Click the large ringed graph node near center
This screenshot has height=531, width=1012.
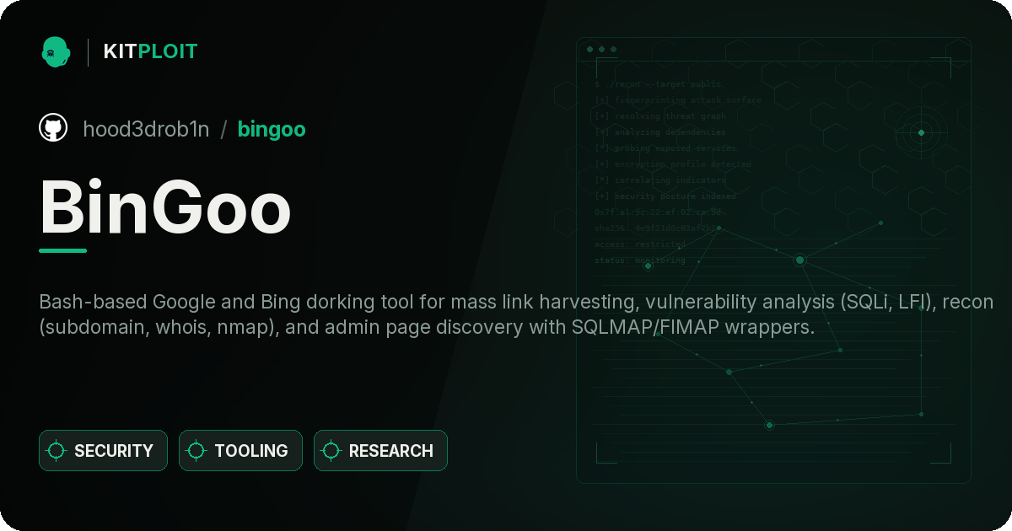click(x=799, y=260)
